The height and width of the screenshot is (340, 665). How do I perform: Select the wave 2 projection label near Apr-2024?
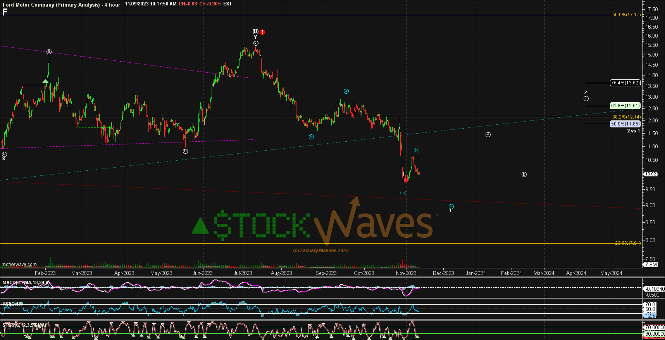pos(586,93)
